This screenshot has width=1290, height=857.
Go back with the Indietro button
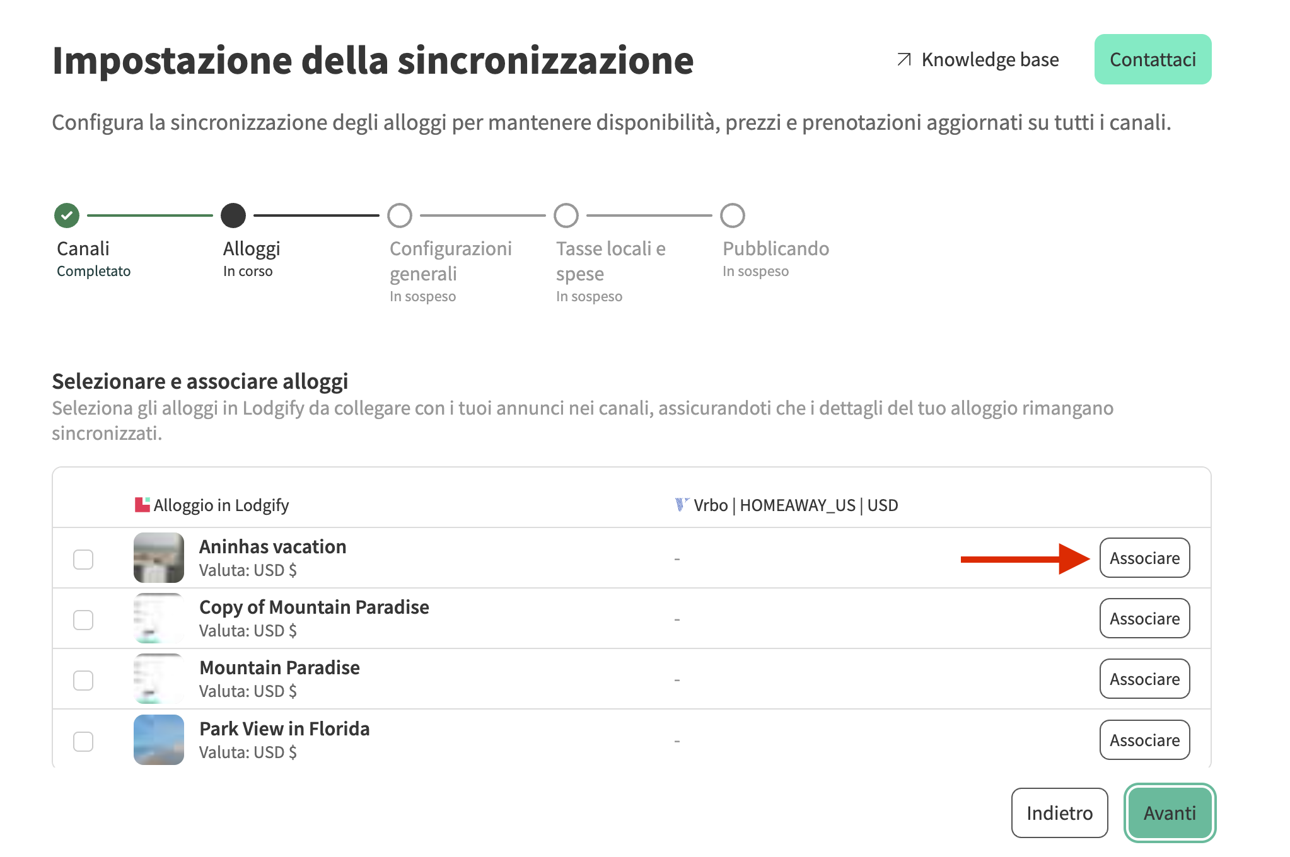(x=1059, y=813)
